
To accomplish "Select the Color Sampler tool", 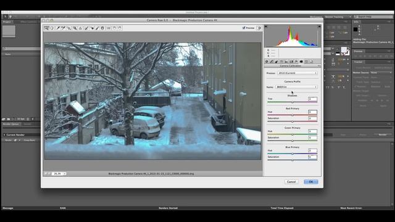I will tap(64, 28).
